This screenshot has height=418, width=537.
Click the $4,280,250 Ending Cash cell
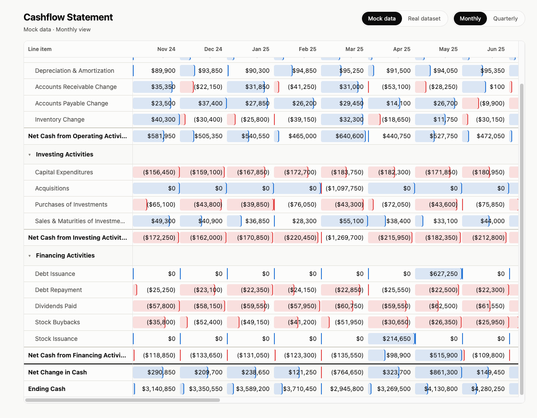coord(485,389)
